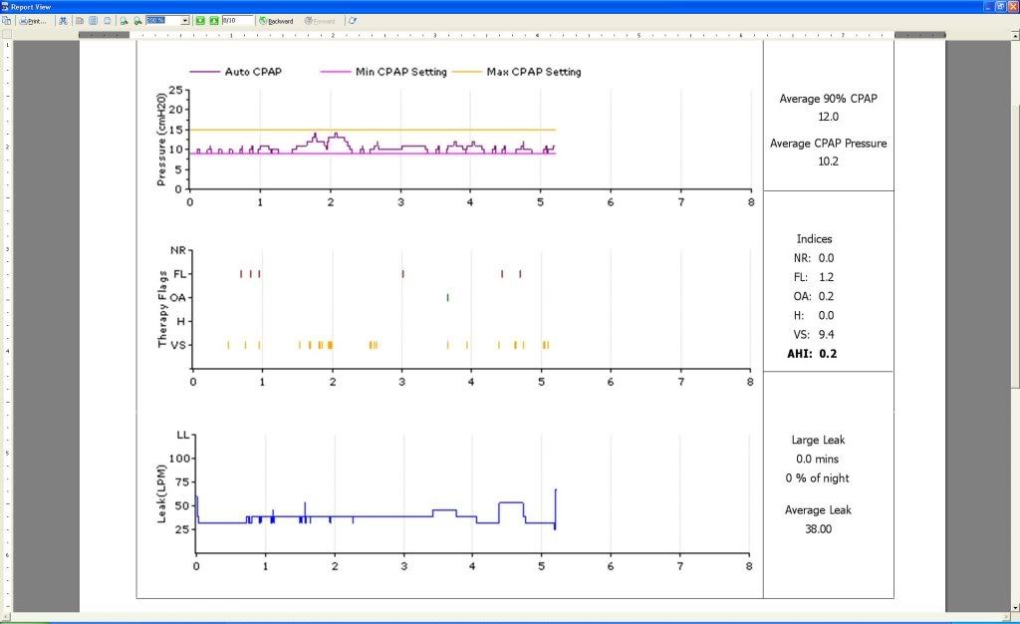This screenshot has width=1020, height=624.
Task: Click the first magnifier zoom icon
Action: pyautogui.click(x=124, y=20)
